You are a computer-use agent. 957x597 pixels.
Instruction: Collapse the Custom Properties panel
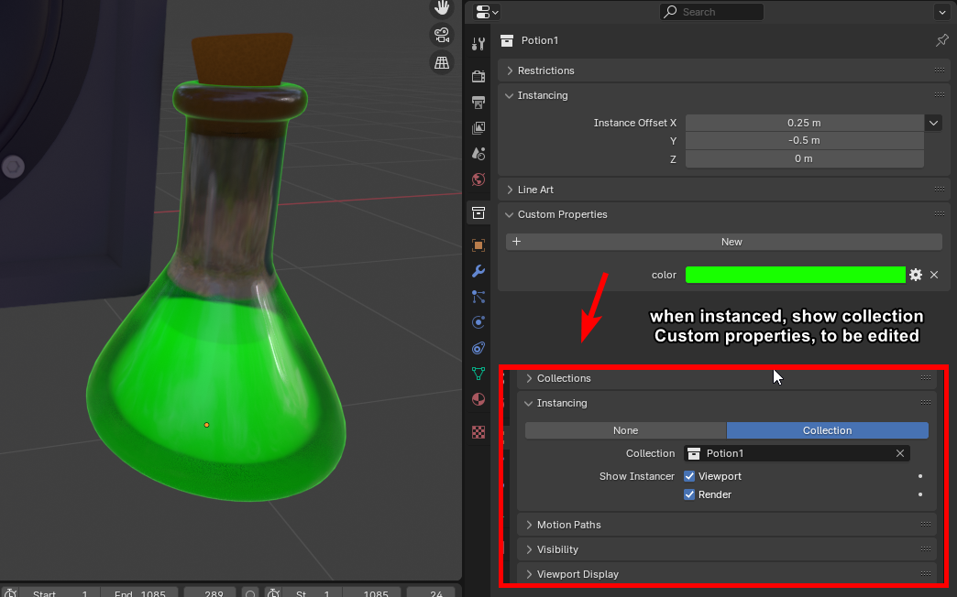(510, 214)
